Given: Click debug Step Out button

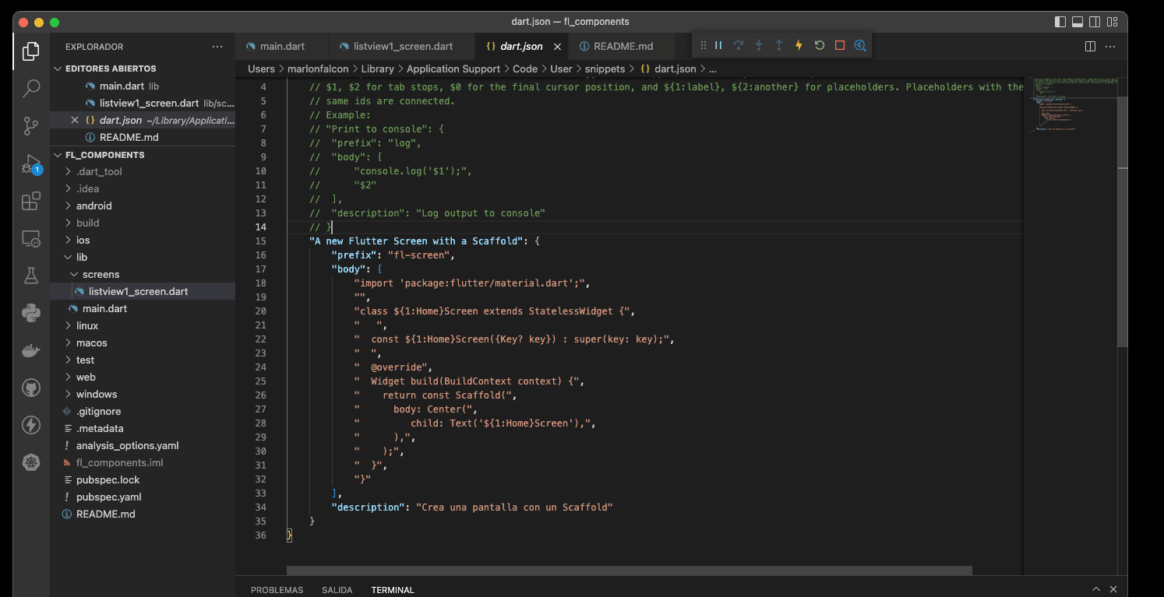Looking at the screenshot, I should 779,45.
